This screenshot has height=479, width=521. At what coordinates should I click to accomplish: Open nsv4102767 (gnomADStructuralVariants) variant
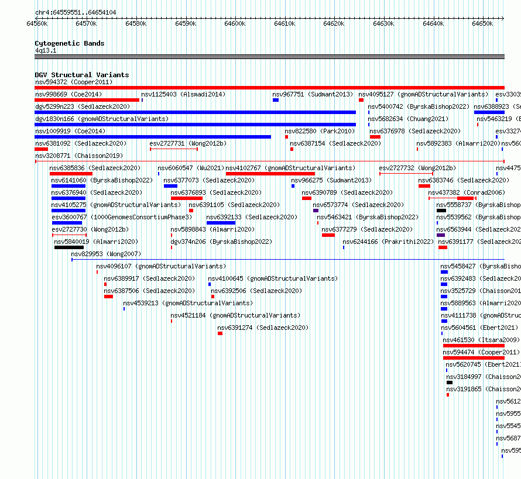pos(290,168)
